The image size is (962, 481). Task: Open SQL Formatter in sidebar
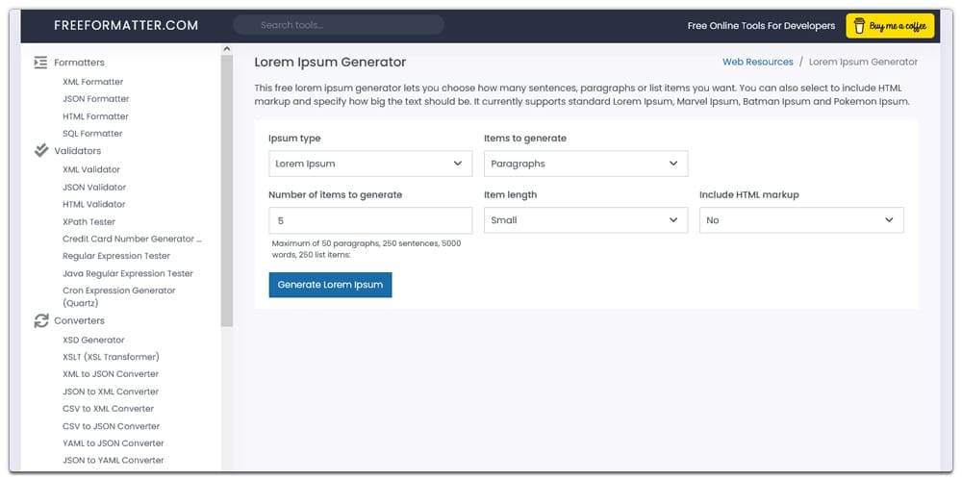(x=92, y=133)
